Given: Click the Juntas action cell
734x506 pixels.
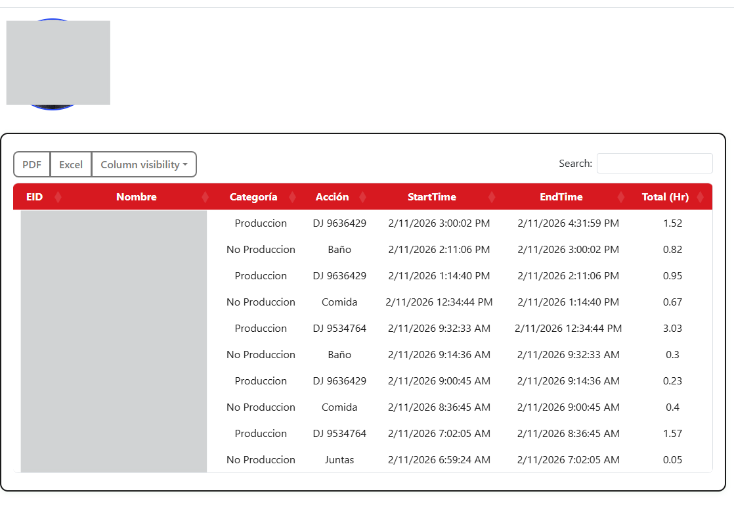Looking at the screenshot, I should [x=339, y=460].
